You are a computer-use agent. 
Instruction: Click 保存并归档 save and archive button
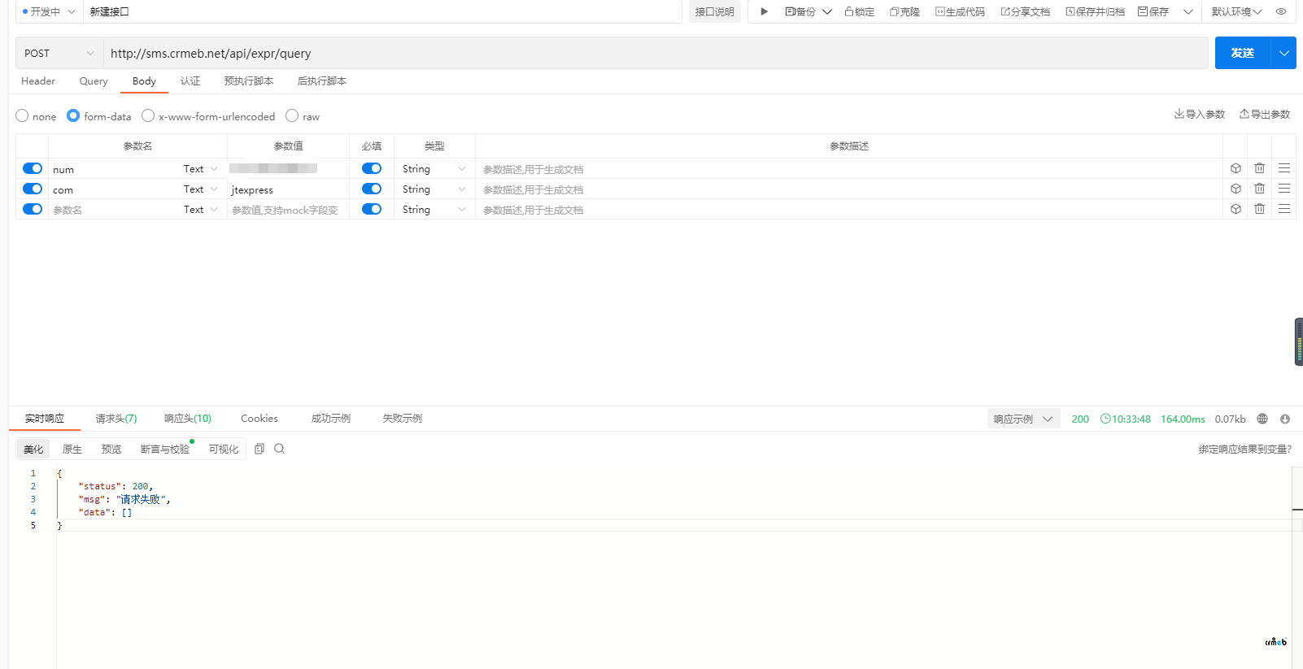tap(1095, 11)
